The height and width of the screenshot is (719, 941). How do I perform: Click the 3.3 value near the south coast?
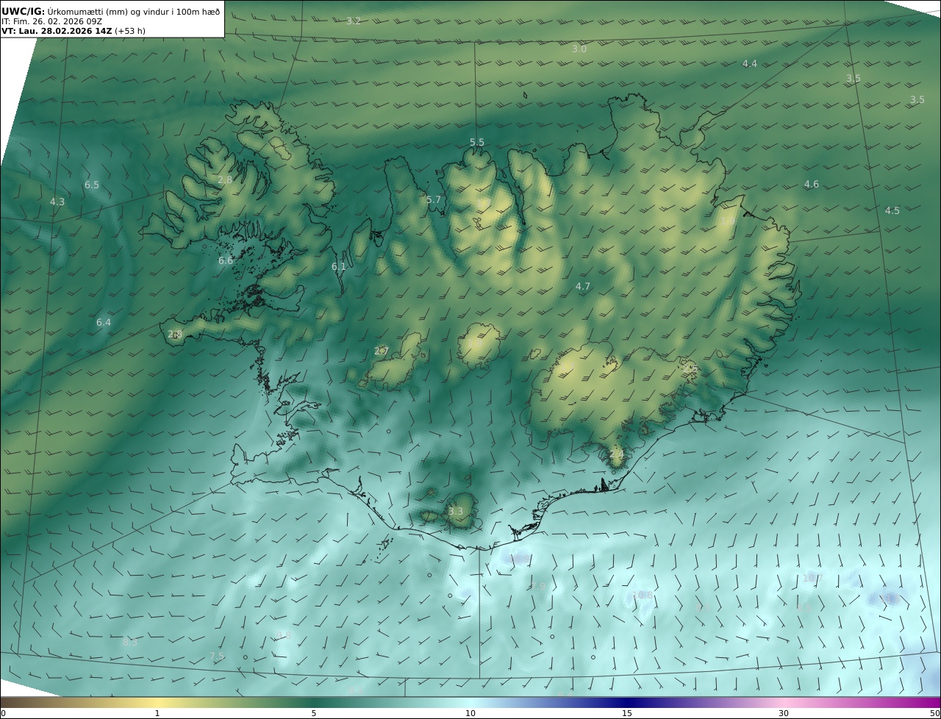coord(456,511)
